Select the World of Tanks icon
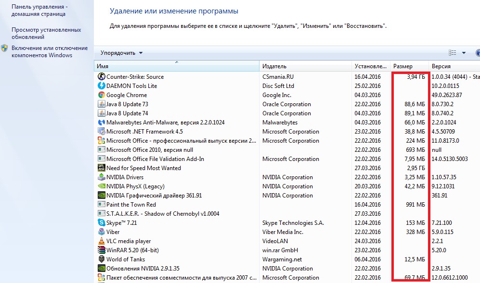This screenshot has width=480, height=283. (x=101, y=259)
